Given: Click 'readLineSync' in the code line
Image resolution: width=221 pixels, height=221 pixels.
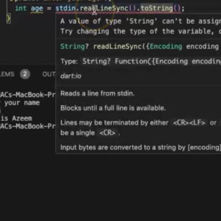Looking at the screenshot, I should coord(104,9).
